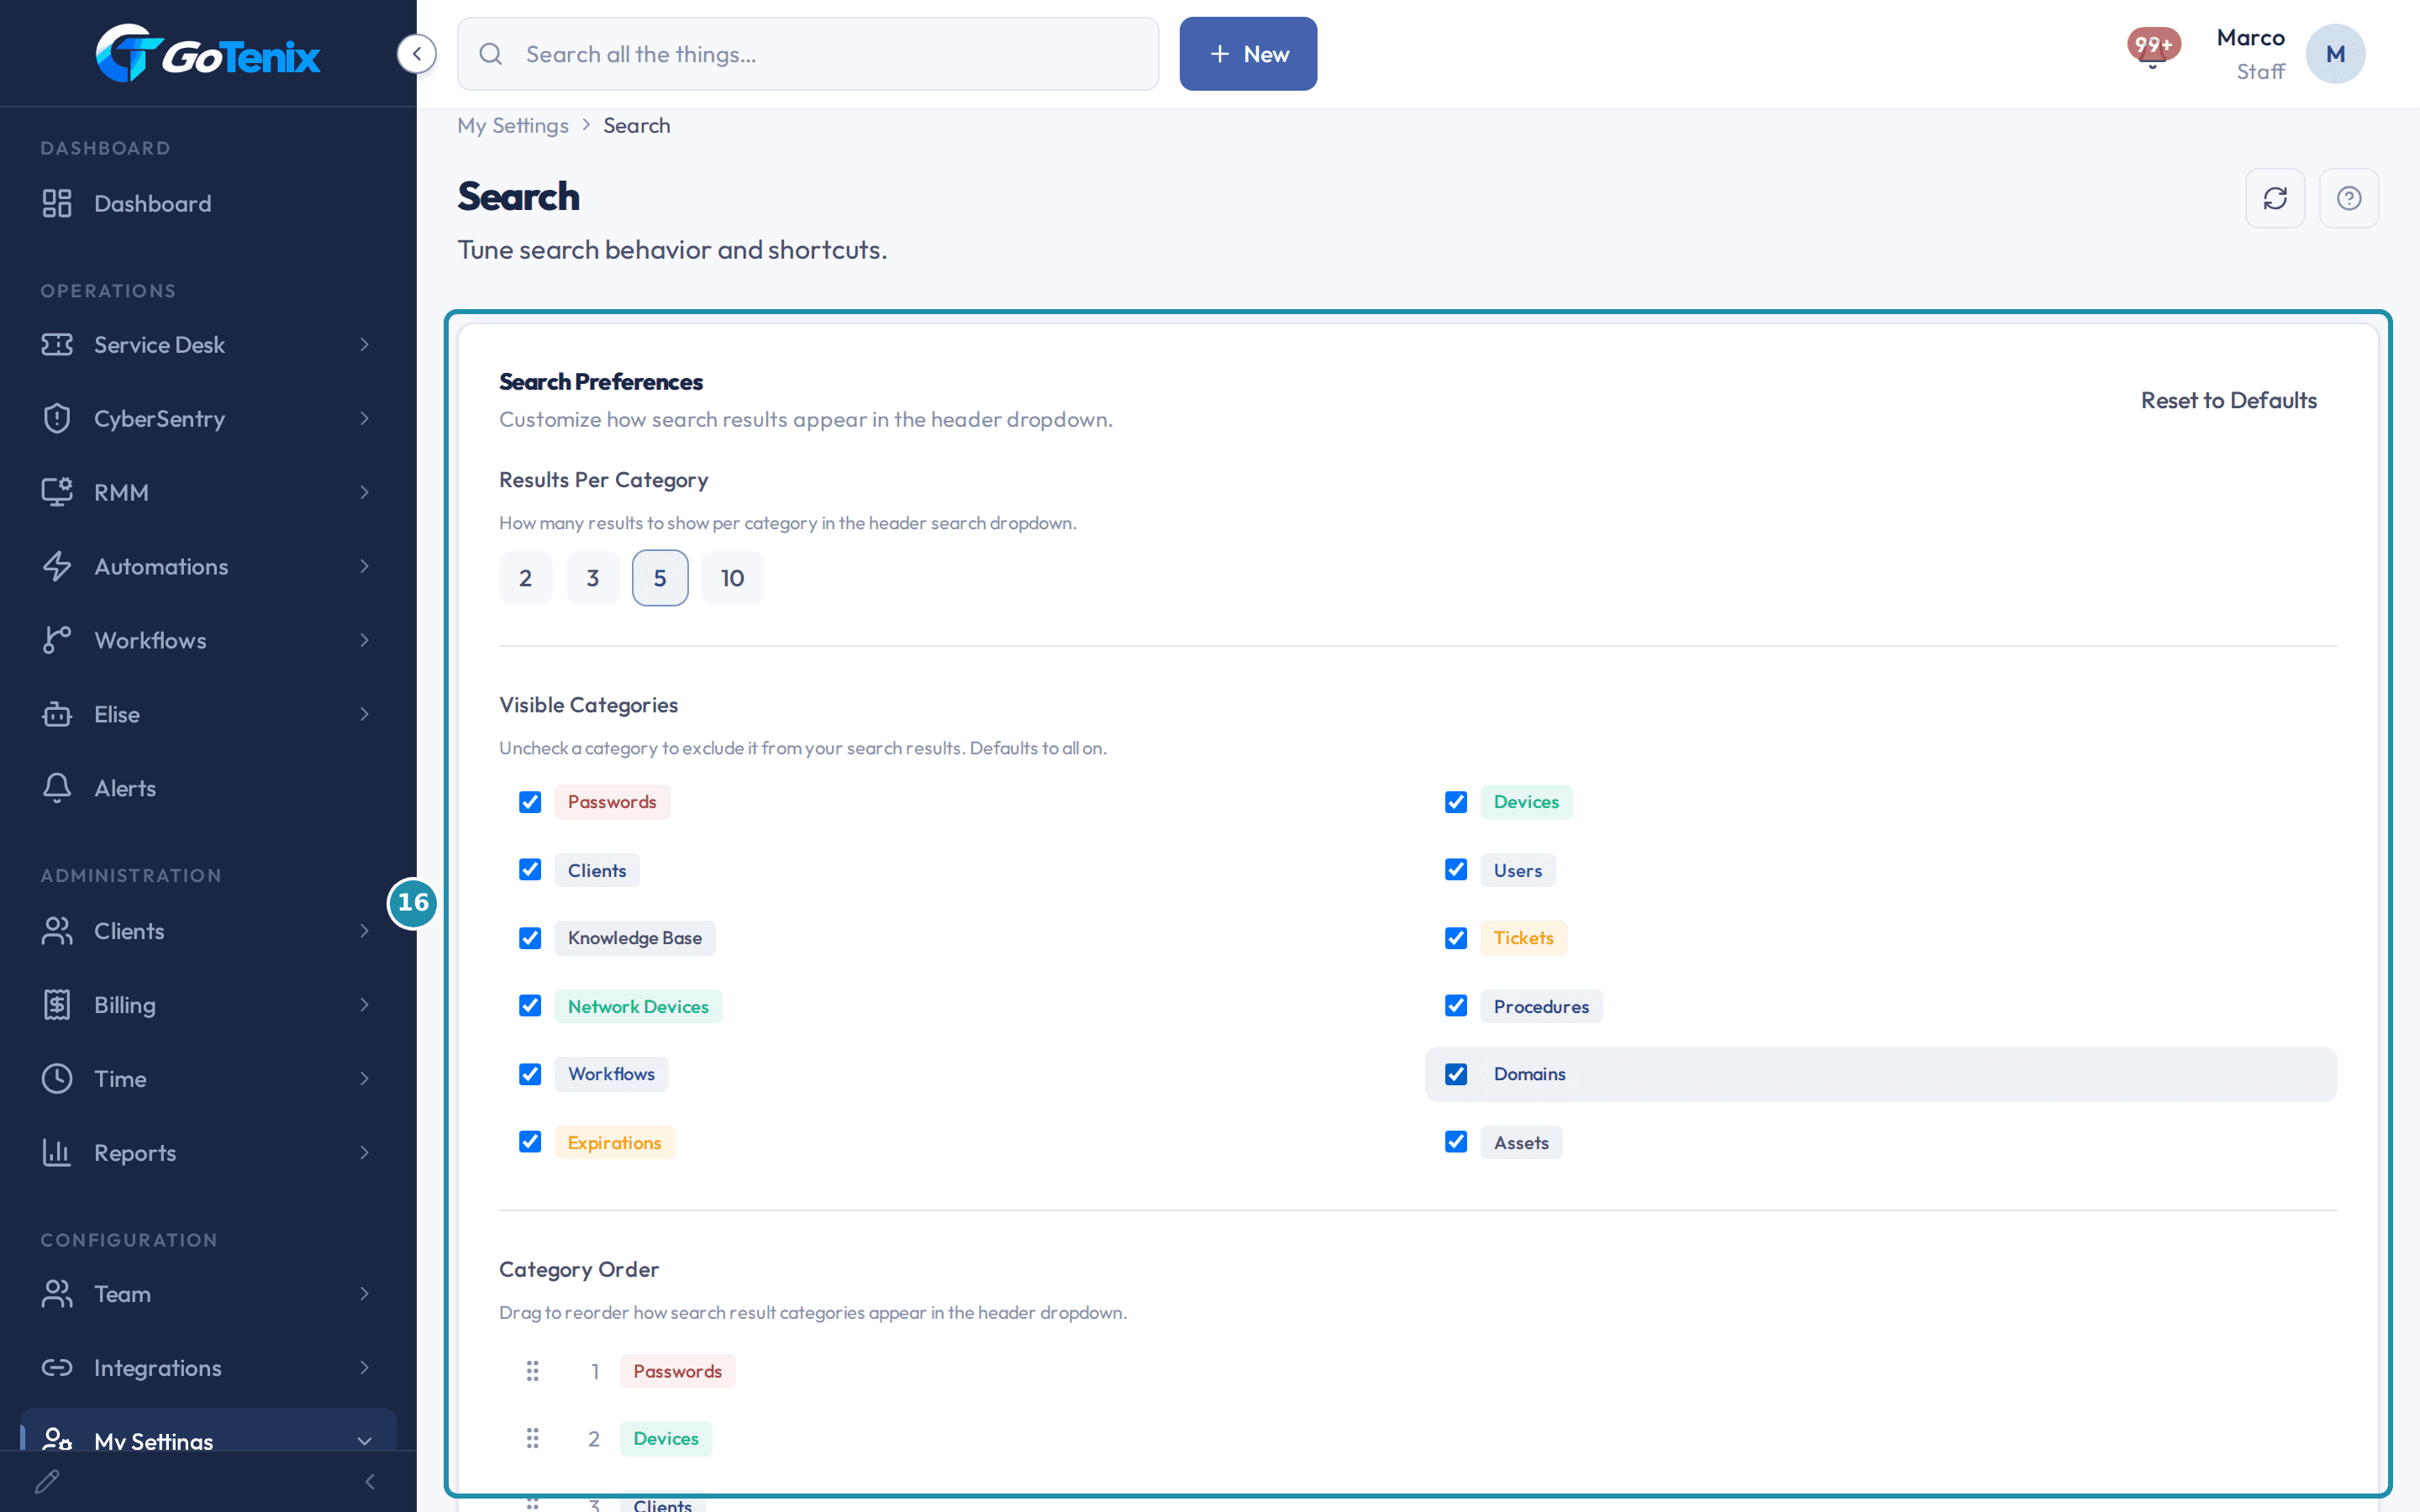Image resolution: width=2420 pixels, height=1512 pixels.
Task: Click the Automations lightning icon
Action: click(x=57, y=566)
